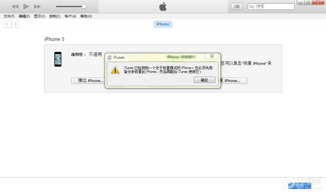Click the search field 搜索

click(271, 7)
